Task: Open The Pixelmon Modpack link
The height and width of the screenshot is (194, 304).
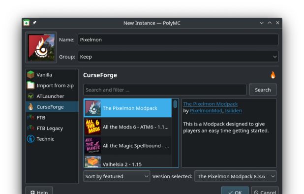Action: 211,104
